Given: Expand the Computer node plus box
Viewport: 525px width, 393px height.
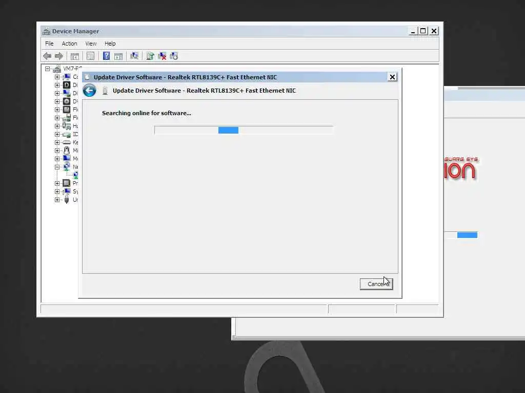Looking at the screenshot, I should [57, 77].
